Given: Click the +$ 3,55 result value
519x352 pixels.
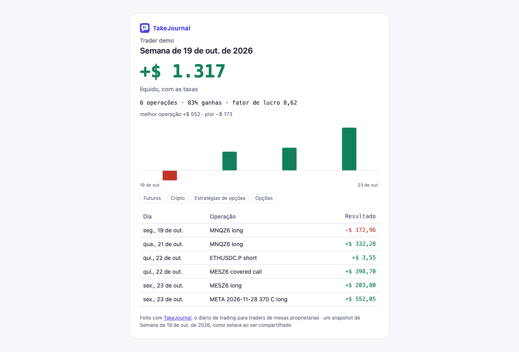Looking at the screenshot, I should point(364,258).
